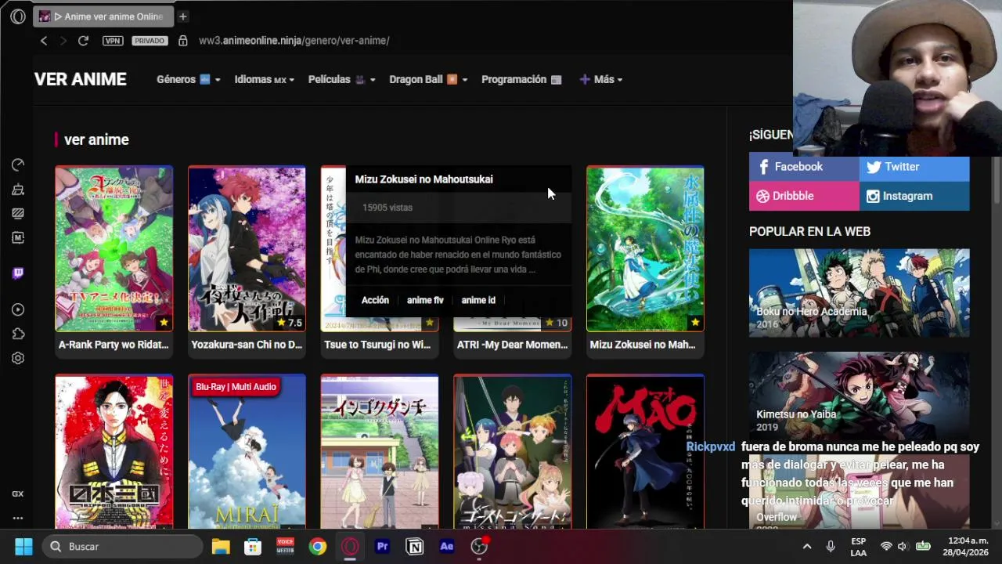Open the striped monitor icon in sidebar

(18, 213)
